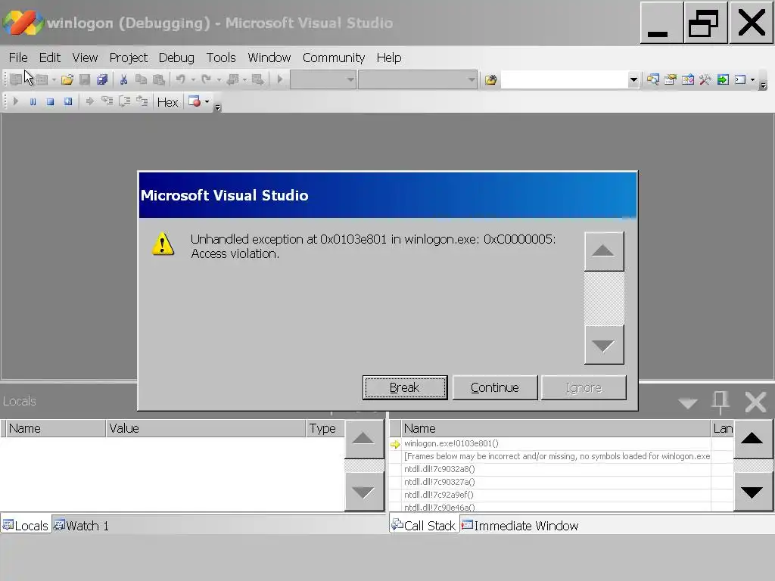Screen dimensions: 775x581
Task: Expand the Breakpoints windows dropdown arrow
Action: click(x=207, y=102)
